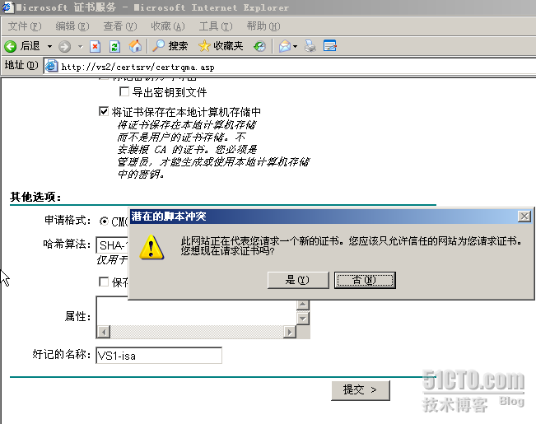Viewport: 536px width, 424px height.
Task: Close the 潜在的脚本冲突 dialog
Action: tap(524, 216)
